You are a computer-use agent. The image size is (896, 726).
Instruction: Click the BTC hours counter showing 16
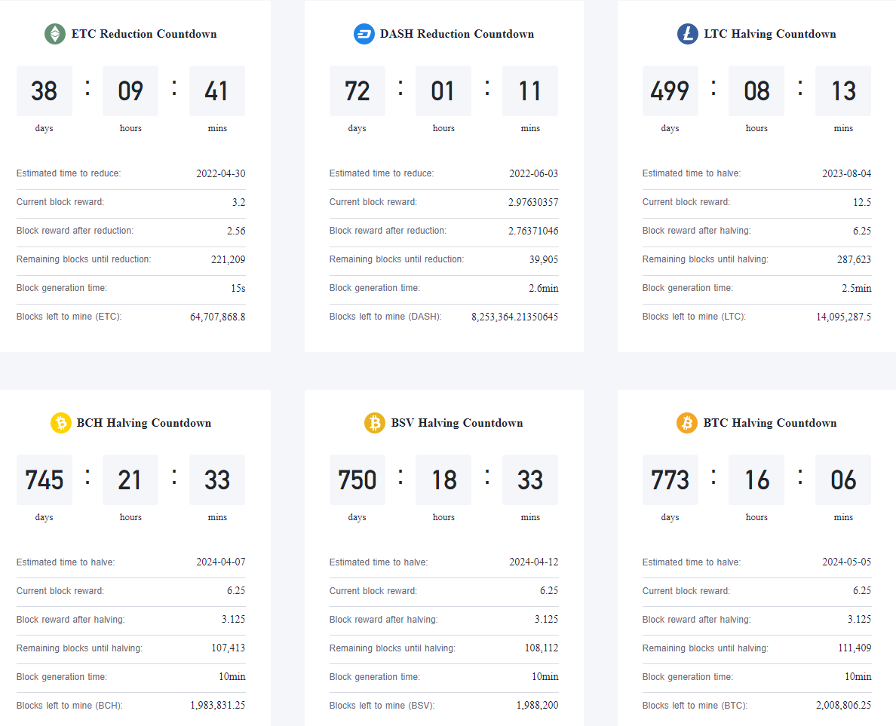click(756, 479)
